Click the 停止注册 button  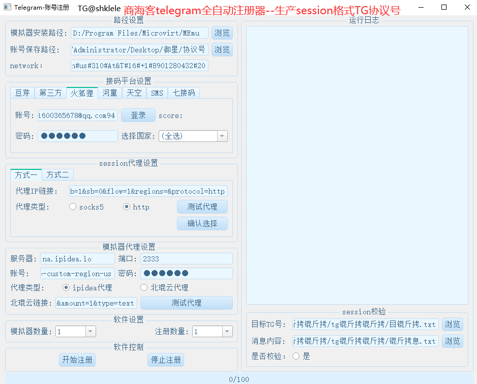tap(166, 360)
